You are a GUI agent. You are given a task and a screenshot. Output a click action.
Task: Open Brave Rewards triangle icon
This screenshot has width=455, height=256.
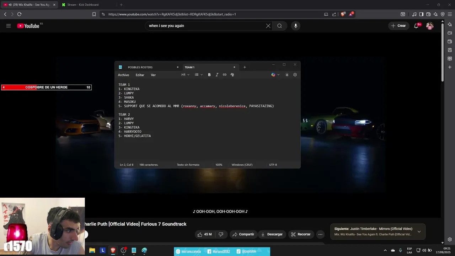pyautogui.click(x=351, y=14)
